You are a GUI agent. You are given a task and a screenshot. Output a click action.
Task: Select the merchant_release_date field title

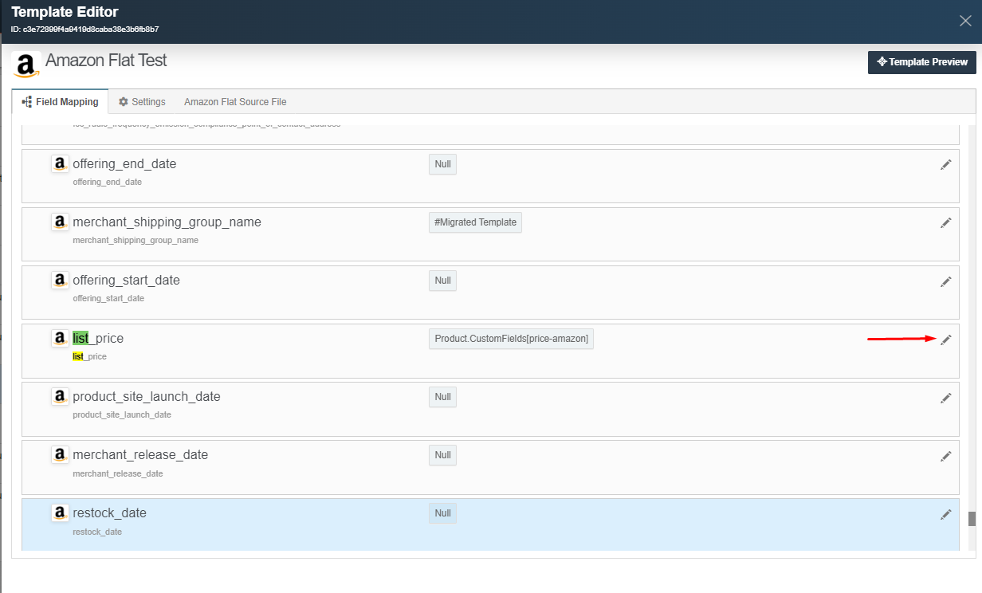point(140,454)
